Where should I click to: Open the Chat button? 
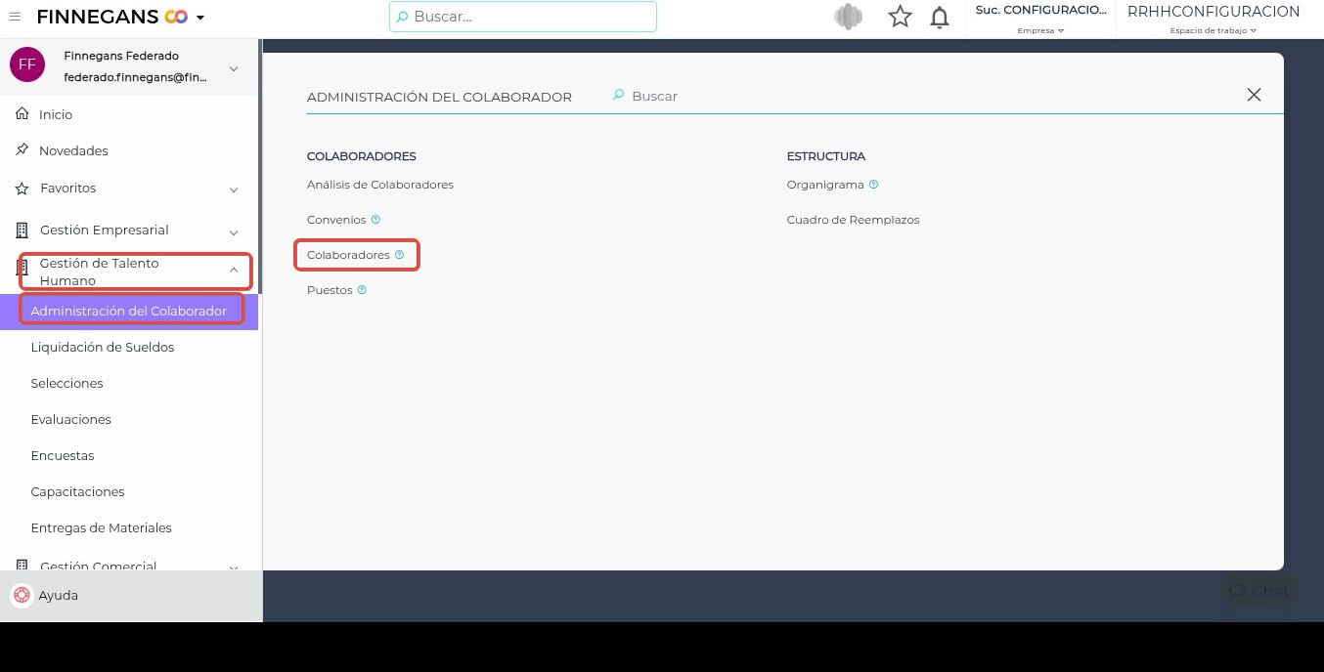click(1259, 591)
